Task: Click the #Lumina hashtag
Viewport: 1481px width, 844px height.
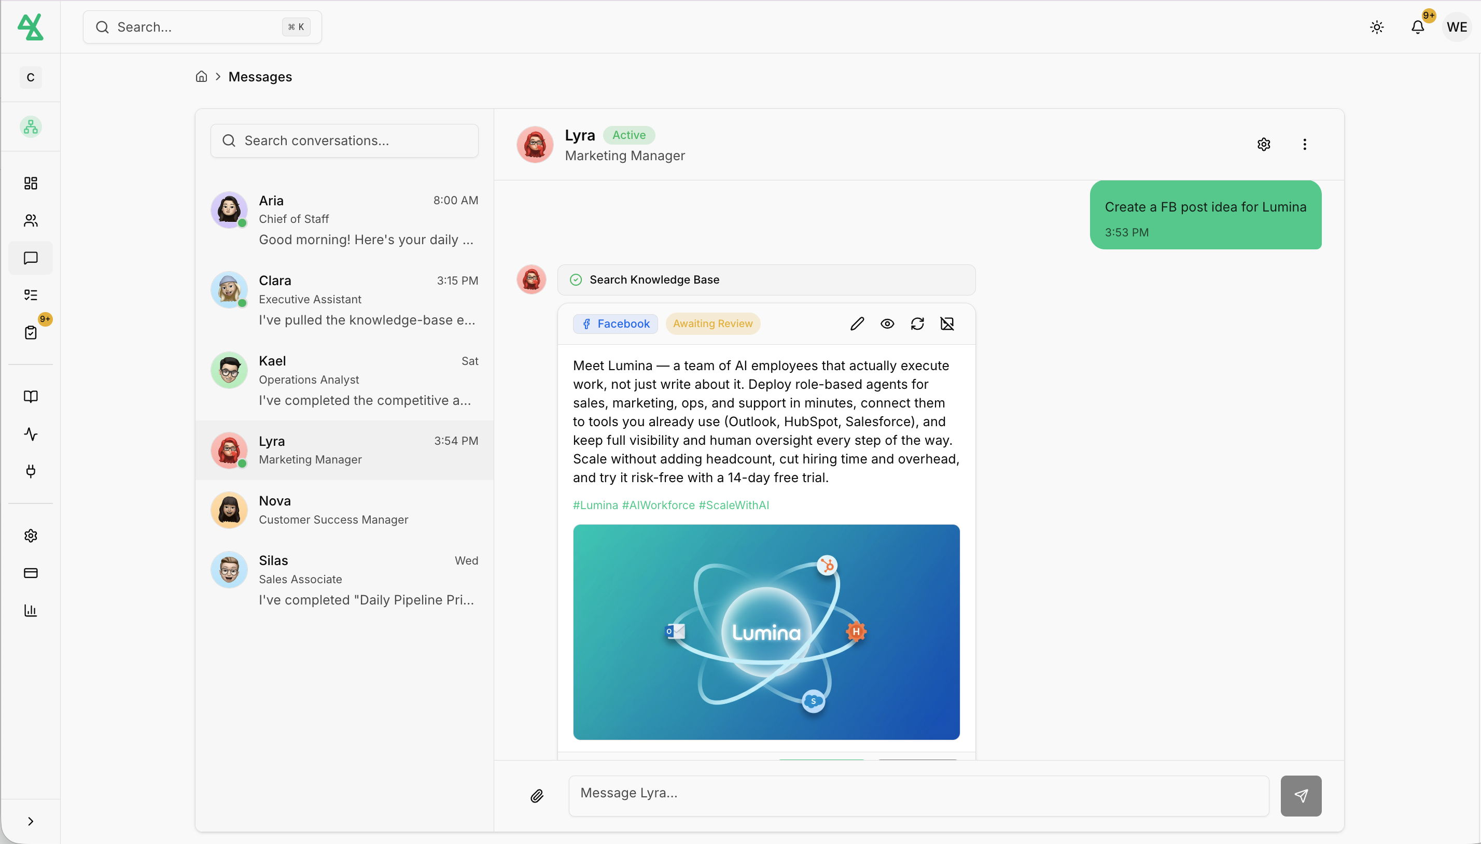Action: (x=595, y=505)
